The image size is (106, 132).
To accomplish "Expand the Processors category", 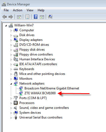I will point(11,103).
